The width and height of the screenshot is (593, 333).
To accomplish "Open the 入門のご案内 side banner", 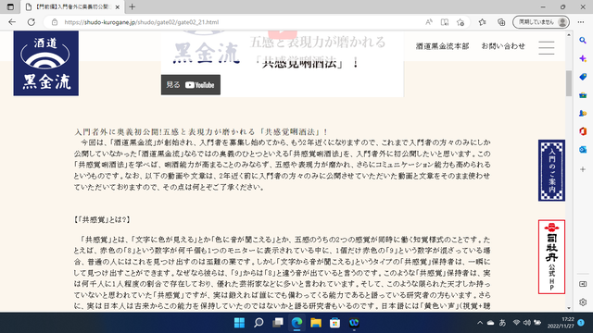I will [x=552, y=170].
